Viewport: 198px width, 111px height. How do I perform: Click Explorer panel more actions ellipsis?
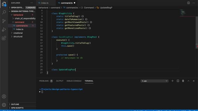[x=32, y=3]
